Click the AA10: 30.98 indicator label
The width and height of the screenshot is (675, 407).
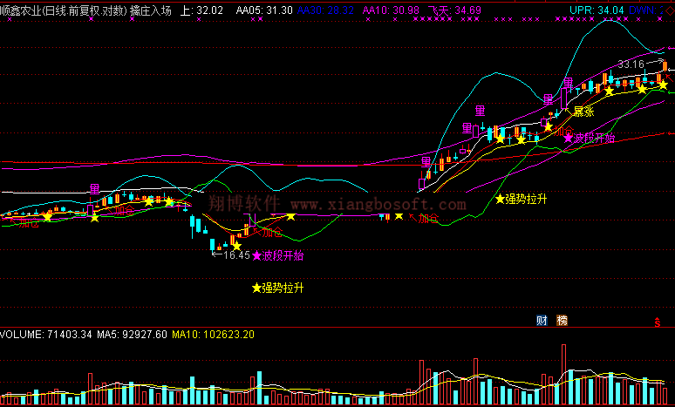pyautogui.click(x=390, y=10)
